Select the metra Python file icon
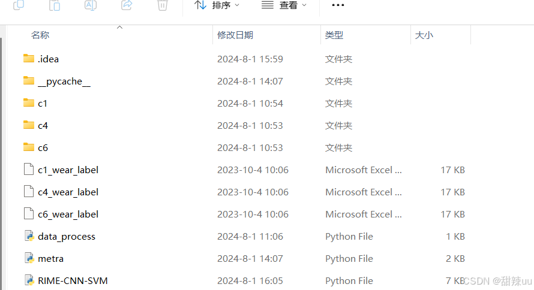The width and height of the screenshot is (534, 290). (29, 258)
